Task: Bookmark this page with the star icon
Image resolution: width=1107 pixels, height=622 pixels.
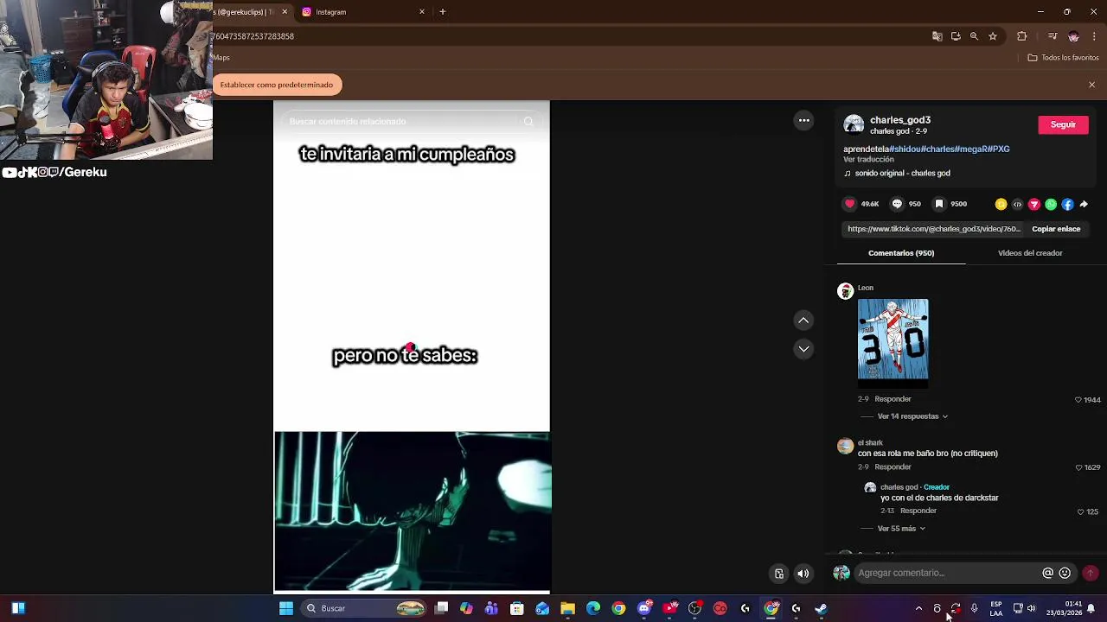Action: 993,36
